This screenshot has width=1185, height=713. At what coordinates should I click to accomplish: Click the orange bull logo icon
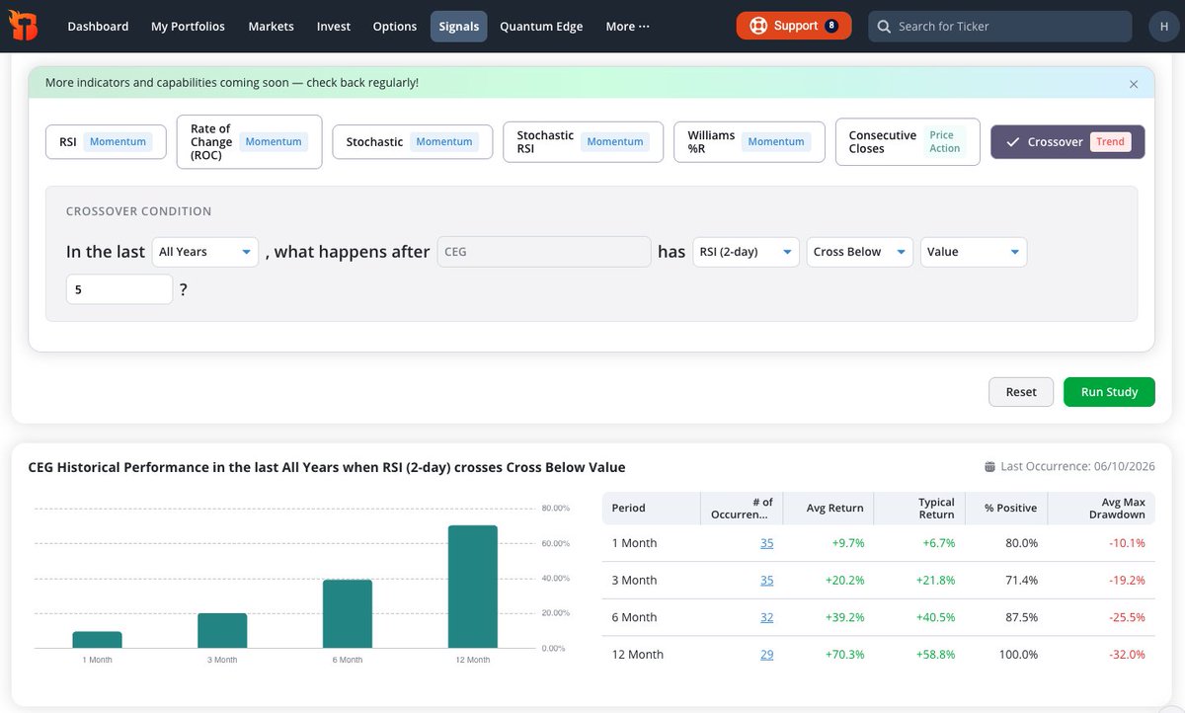[24, 26]
